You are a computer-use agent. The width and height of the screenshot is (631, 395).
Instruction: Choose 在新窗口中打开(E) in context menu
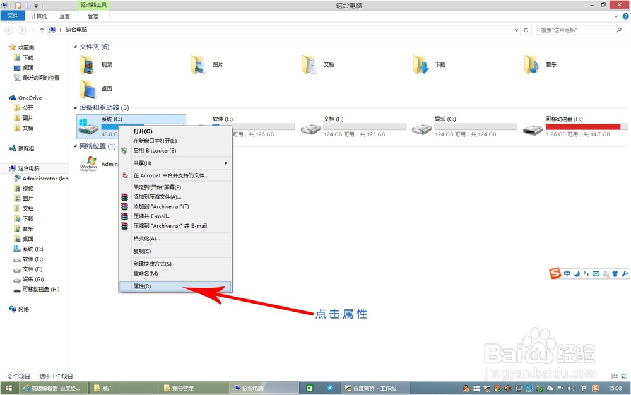pyautogui.click(x=175, y=141)
